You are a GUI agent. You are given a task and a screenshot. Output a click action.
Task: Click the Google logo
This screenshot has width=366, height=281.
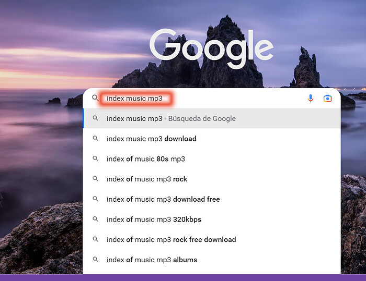pyautogui.click(x=211, y=49)
